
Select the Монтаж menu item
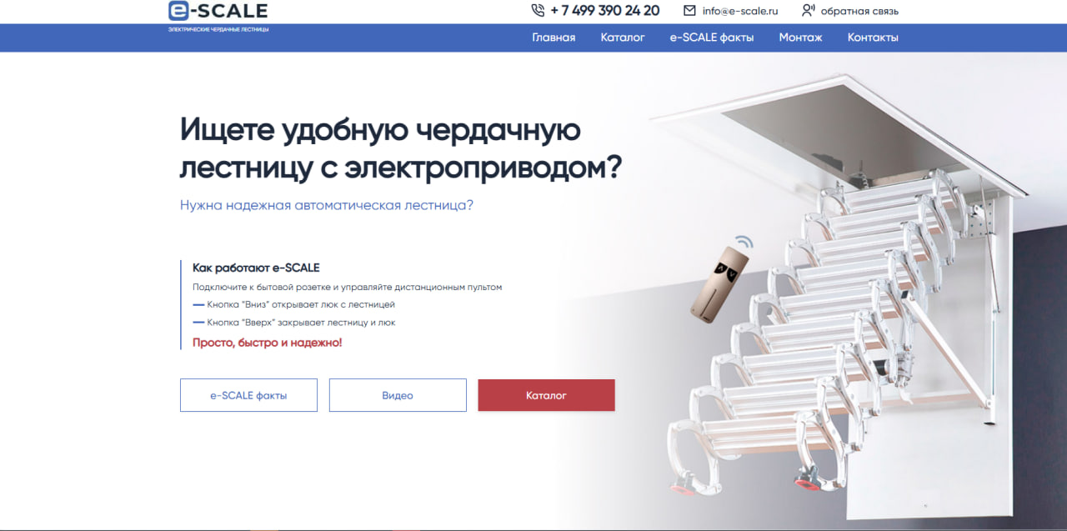(x=800, y=38)
